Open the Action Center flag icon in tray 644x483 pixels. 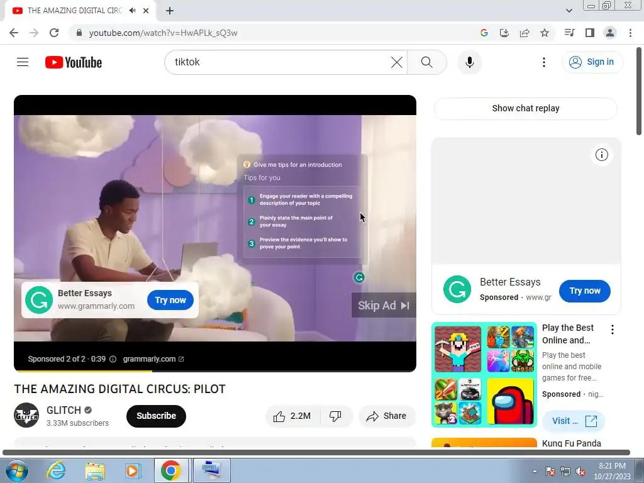tap(550, 472)
